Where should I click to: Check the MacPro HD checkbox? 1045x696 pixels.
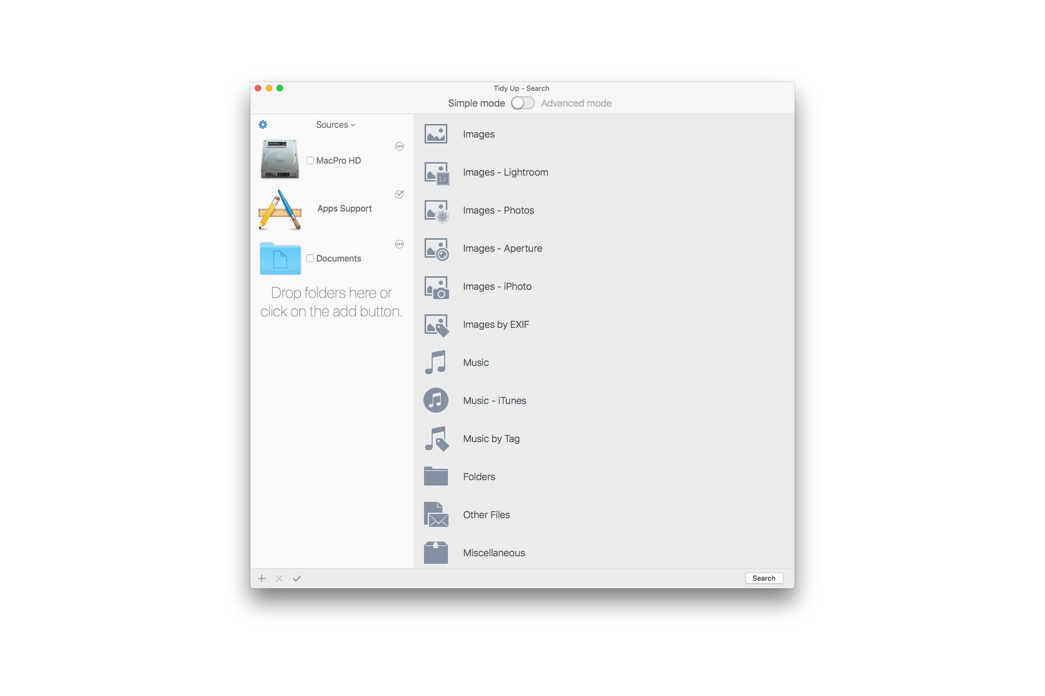(310, 160)
